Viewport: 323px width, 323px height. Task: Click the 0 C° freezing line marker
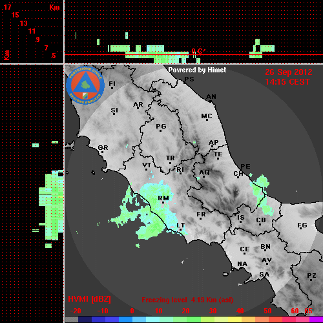(198, 51)
